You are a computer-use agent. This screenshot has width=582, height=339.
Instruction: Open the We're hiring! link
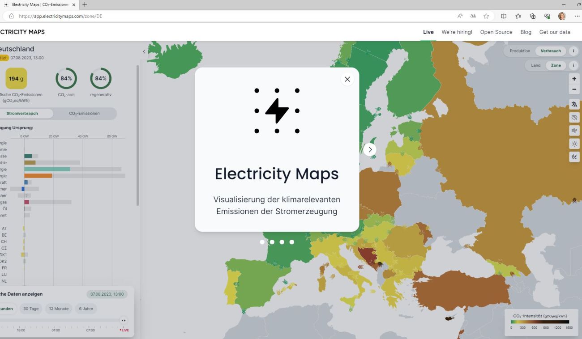(x=457, y=32)
